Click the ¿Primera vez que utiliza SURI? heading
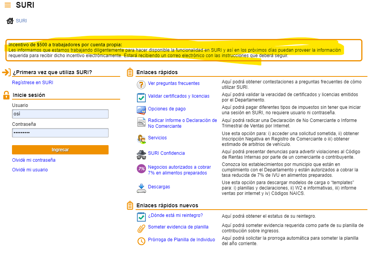The width and height of the screenshot is (369, 254). (52, 72)
